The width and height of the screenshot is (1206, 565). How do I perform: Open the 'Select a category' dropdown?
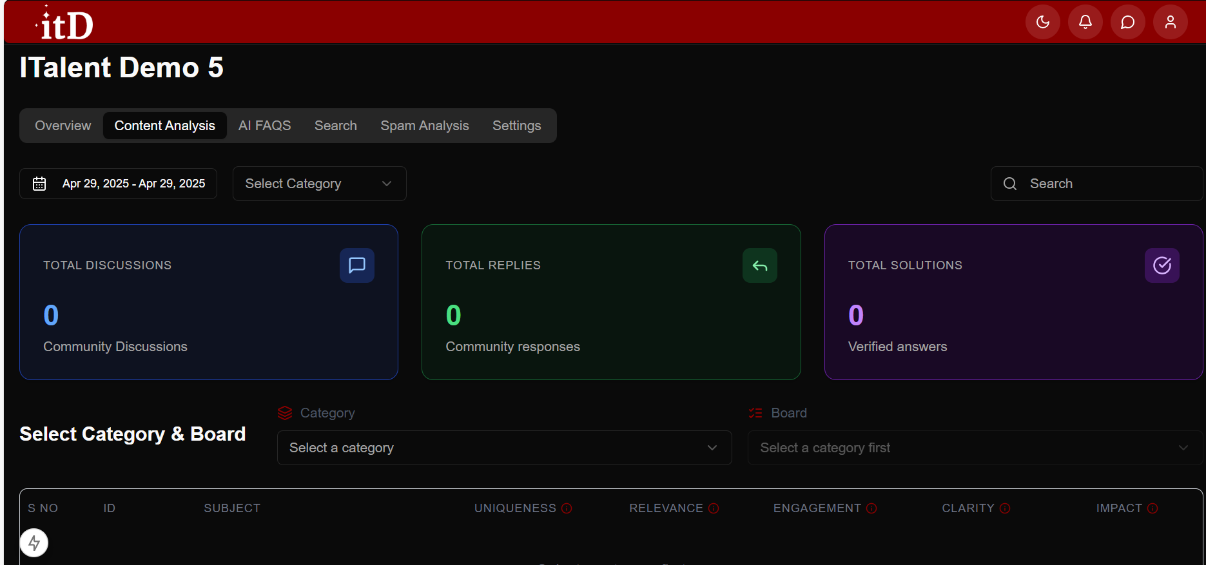click(x=504, y=448)
